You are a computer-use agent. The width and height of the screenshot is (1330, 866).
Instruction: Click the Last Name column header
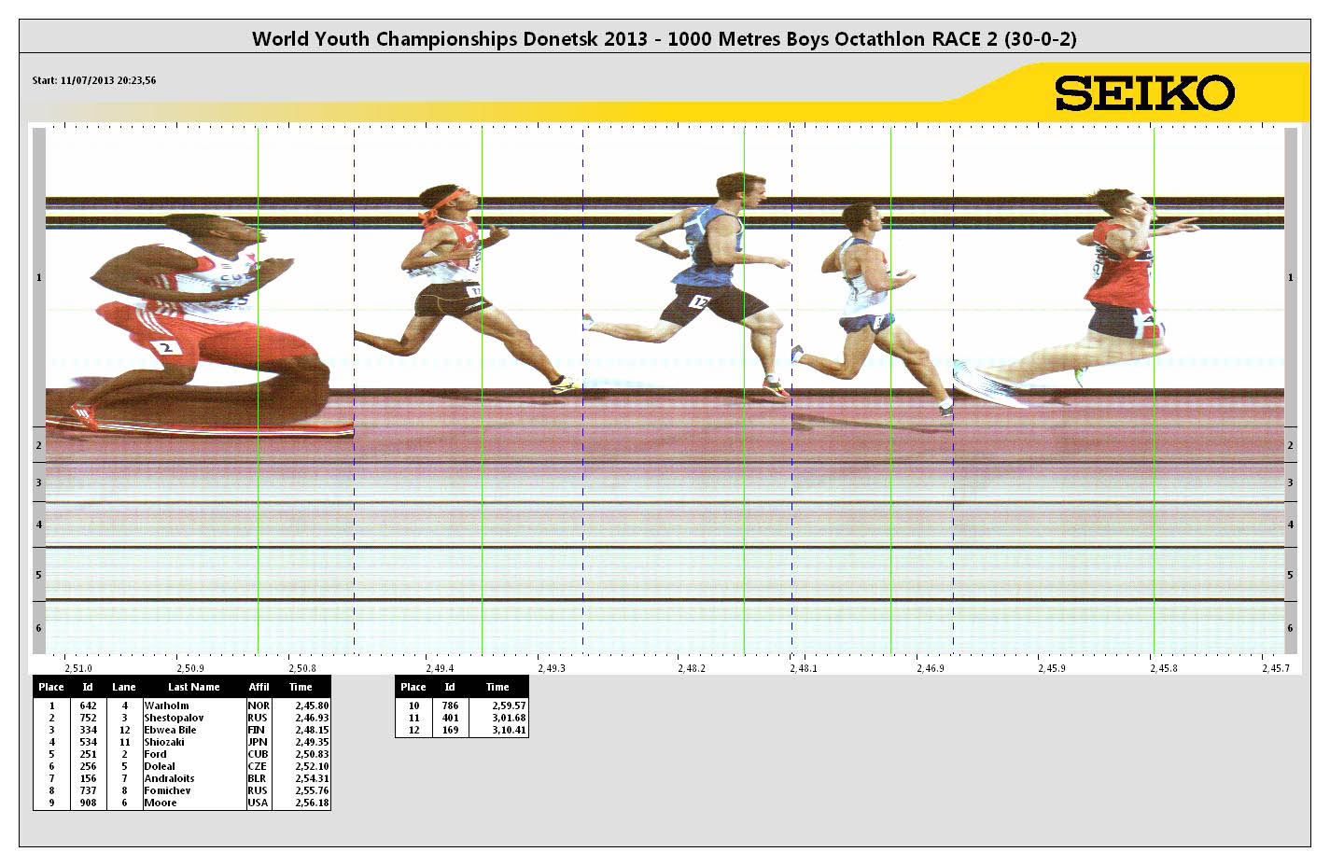(x=193, y=687)
